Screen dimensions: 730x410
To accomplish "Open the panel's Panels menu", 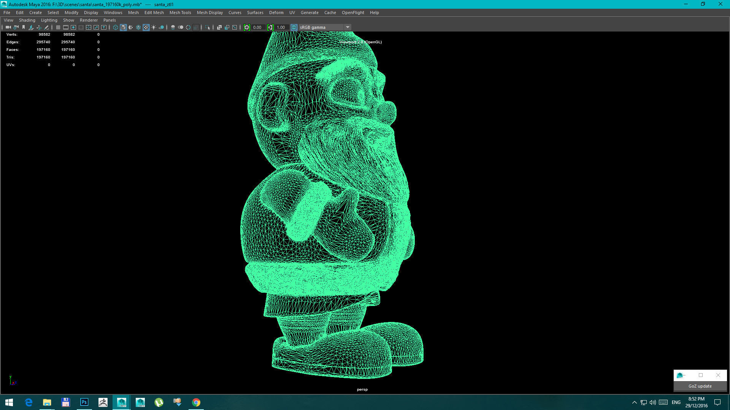I will [x=109, y=20].
